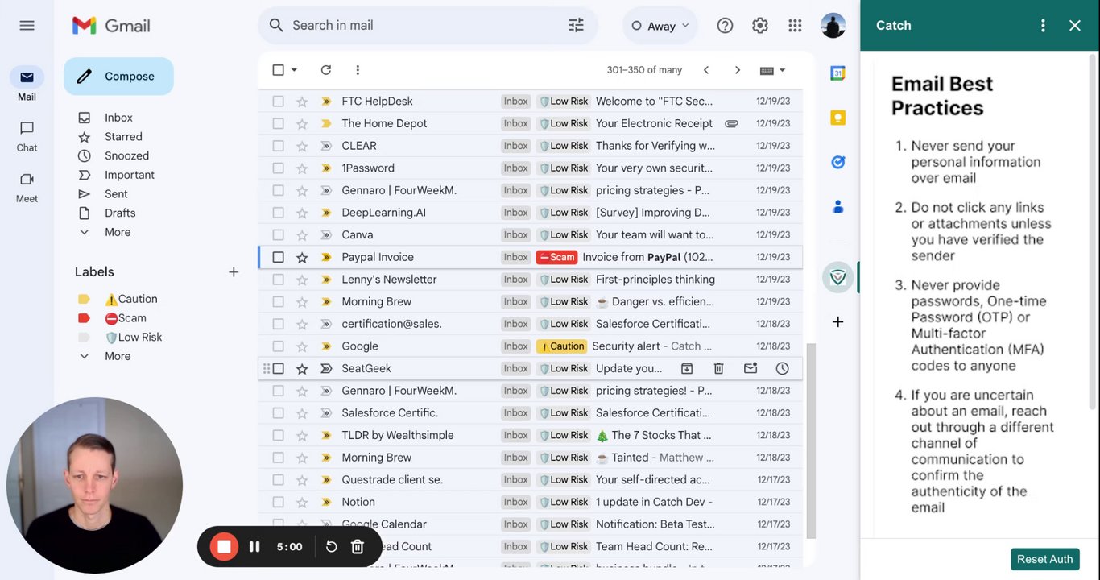This screenshot has height=580, width=1100.
Task: Open Google Tasks side panel icon
Action: (837, 162)
